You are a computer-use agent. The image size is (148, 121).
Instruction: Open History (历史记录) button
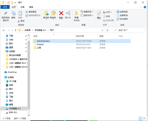(108, 20)
